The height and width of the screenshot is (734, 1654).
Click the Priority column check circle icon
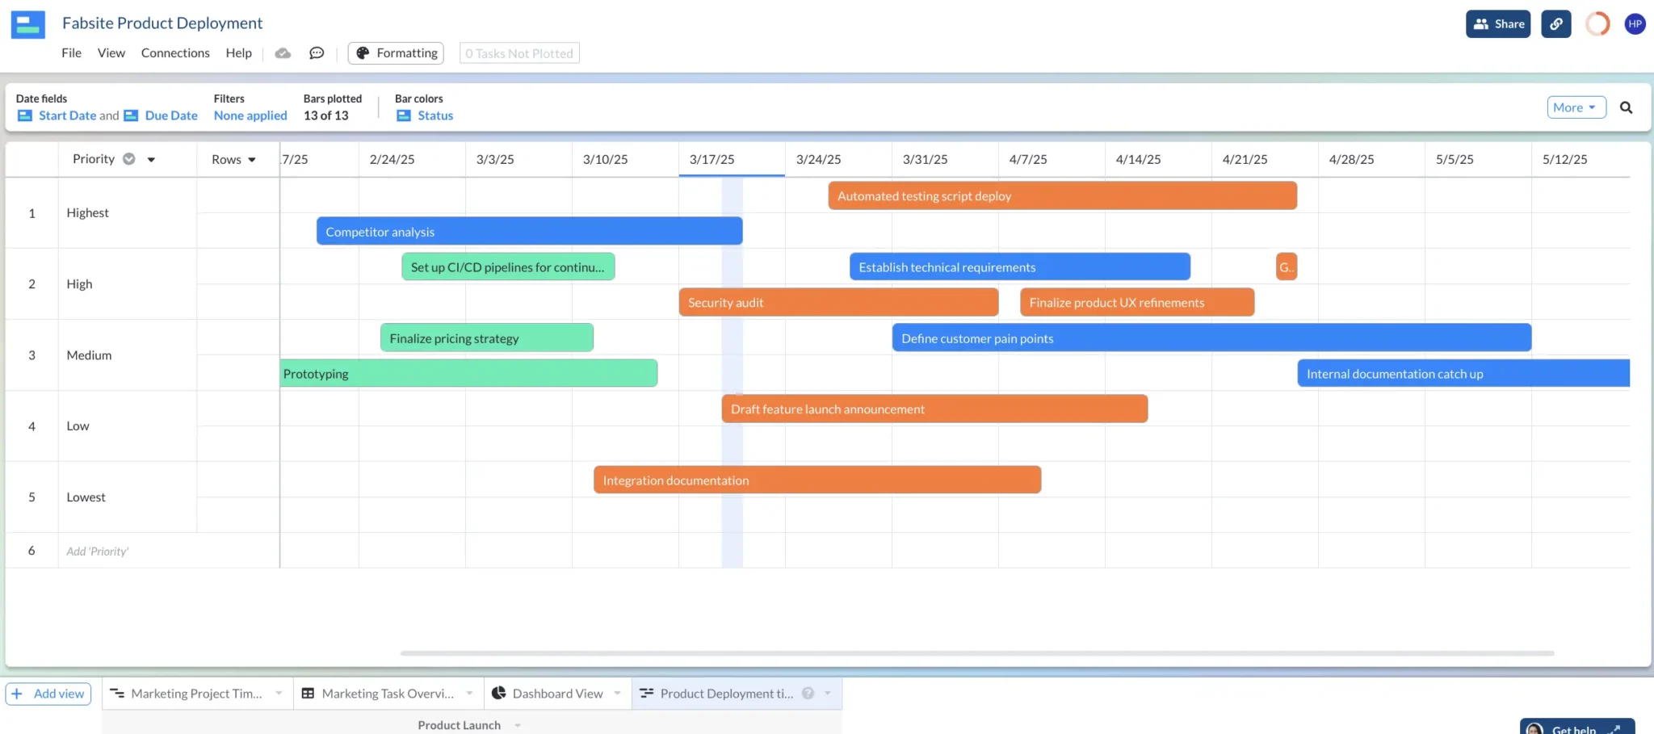point(128,159)
